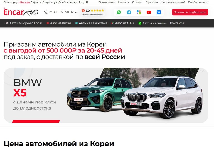This screenshot has width=214, height=147.
Task: Go home via the Encar RUS logo
Action: 21,12
